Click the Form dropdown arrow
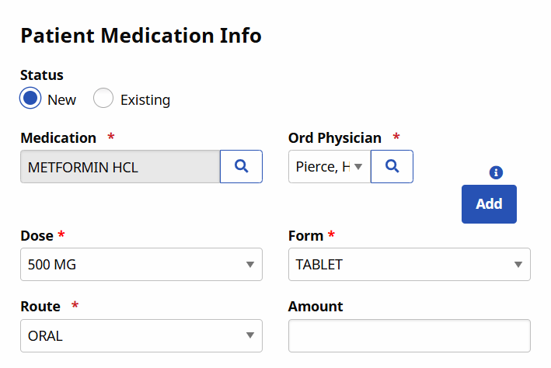Screen dimensions: 551x368 (518, 265)
